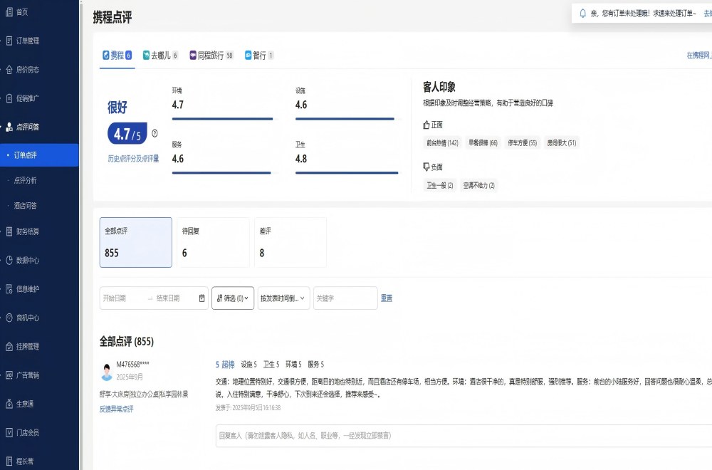Switch to the 去哪儿 tab
Viewport: 712px width, 470px height.
coord(159,54)
